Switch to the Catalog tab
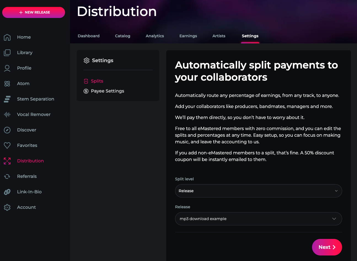 click(122, 36)
